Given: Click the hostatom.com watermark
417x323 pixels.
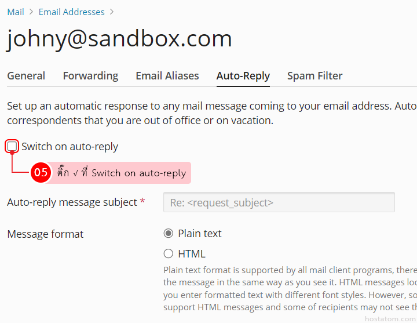Looking at the screenshot, I should (x=390, y=318).
